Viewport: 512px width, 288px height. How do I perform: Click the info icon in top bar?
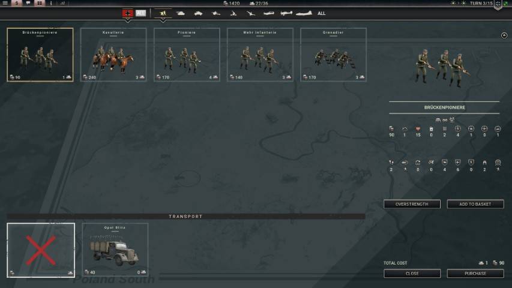[x=50, y=3]
